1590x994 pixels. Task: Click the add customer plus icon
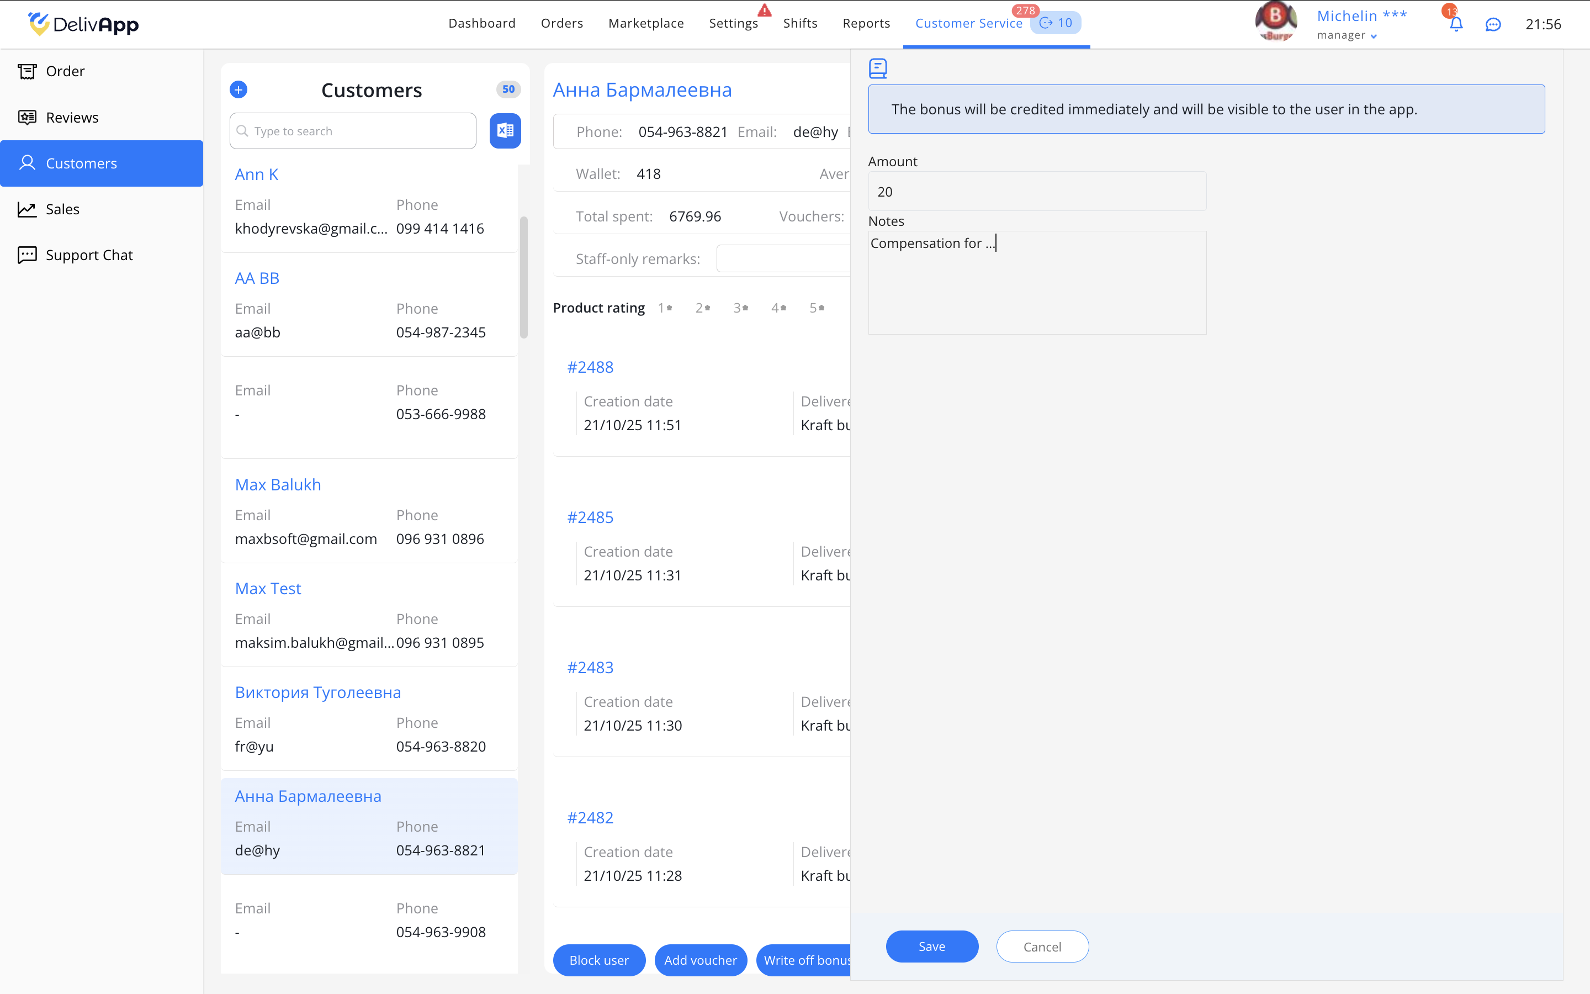[239, 89]
